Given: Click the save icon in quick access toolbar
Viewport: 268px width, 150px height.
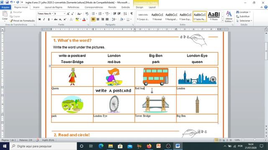Looking at the screenshot, I should (7, 2).
